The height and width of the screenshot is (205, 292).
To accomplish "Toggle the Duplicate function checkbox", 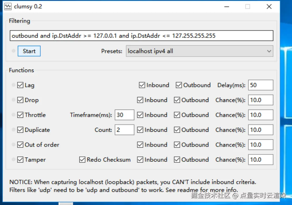I will pyautogui.click(x=20, y=130).
